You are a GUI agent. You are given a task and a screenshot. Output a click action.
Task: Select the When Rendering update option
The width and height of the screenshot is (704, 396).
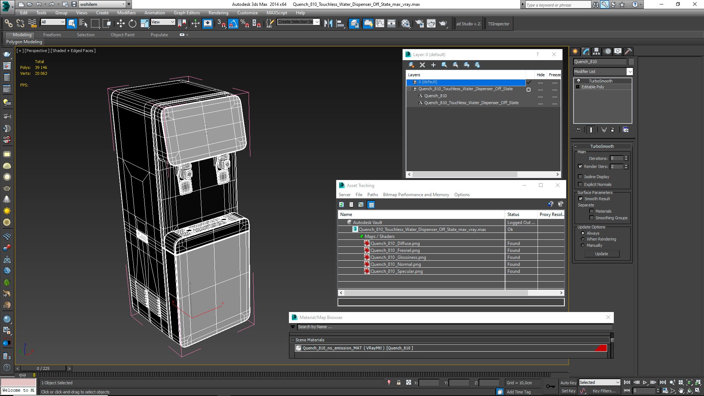tap(583, 239)
